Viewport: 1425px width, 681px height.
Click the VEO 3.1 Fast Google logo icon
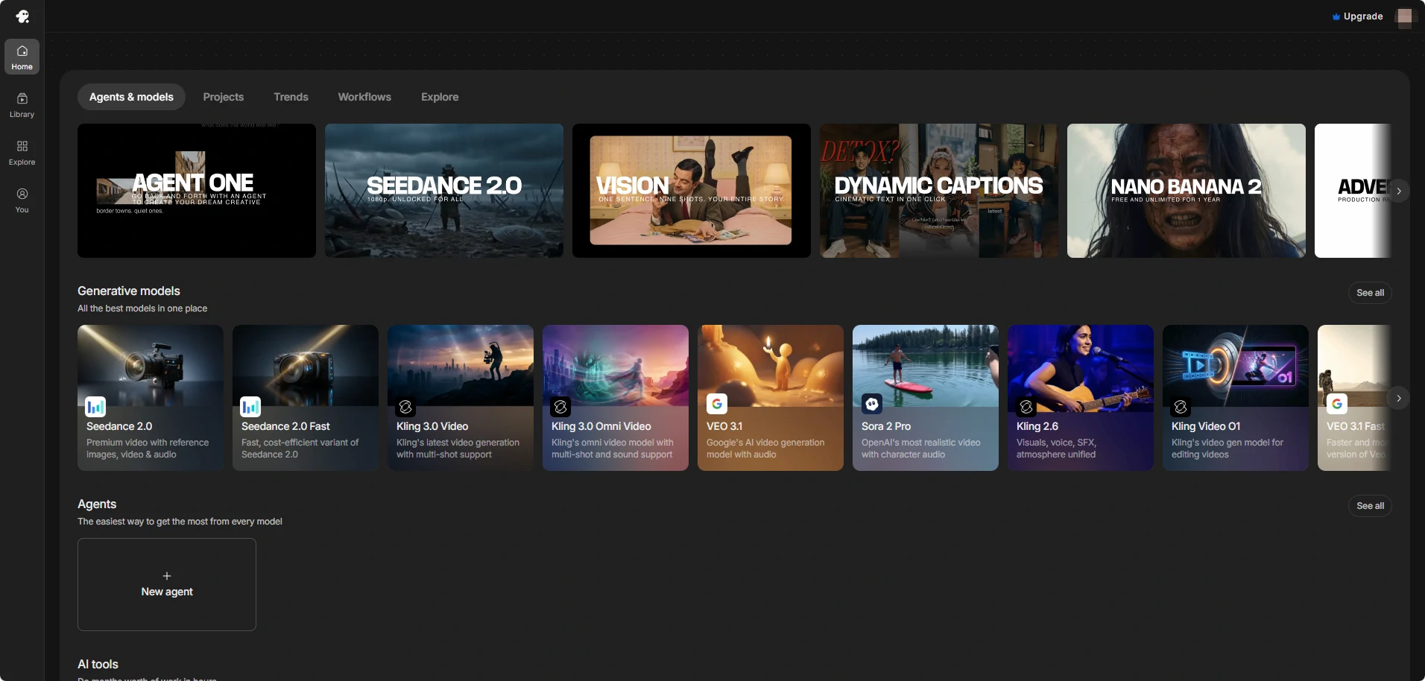[x=1337, y=404]
